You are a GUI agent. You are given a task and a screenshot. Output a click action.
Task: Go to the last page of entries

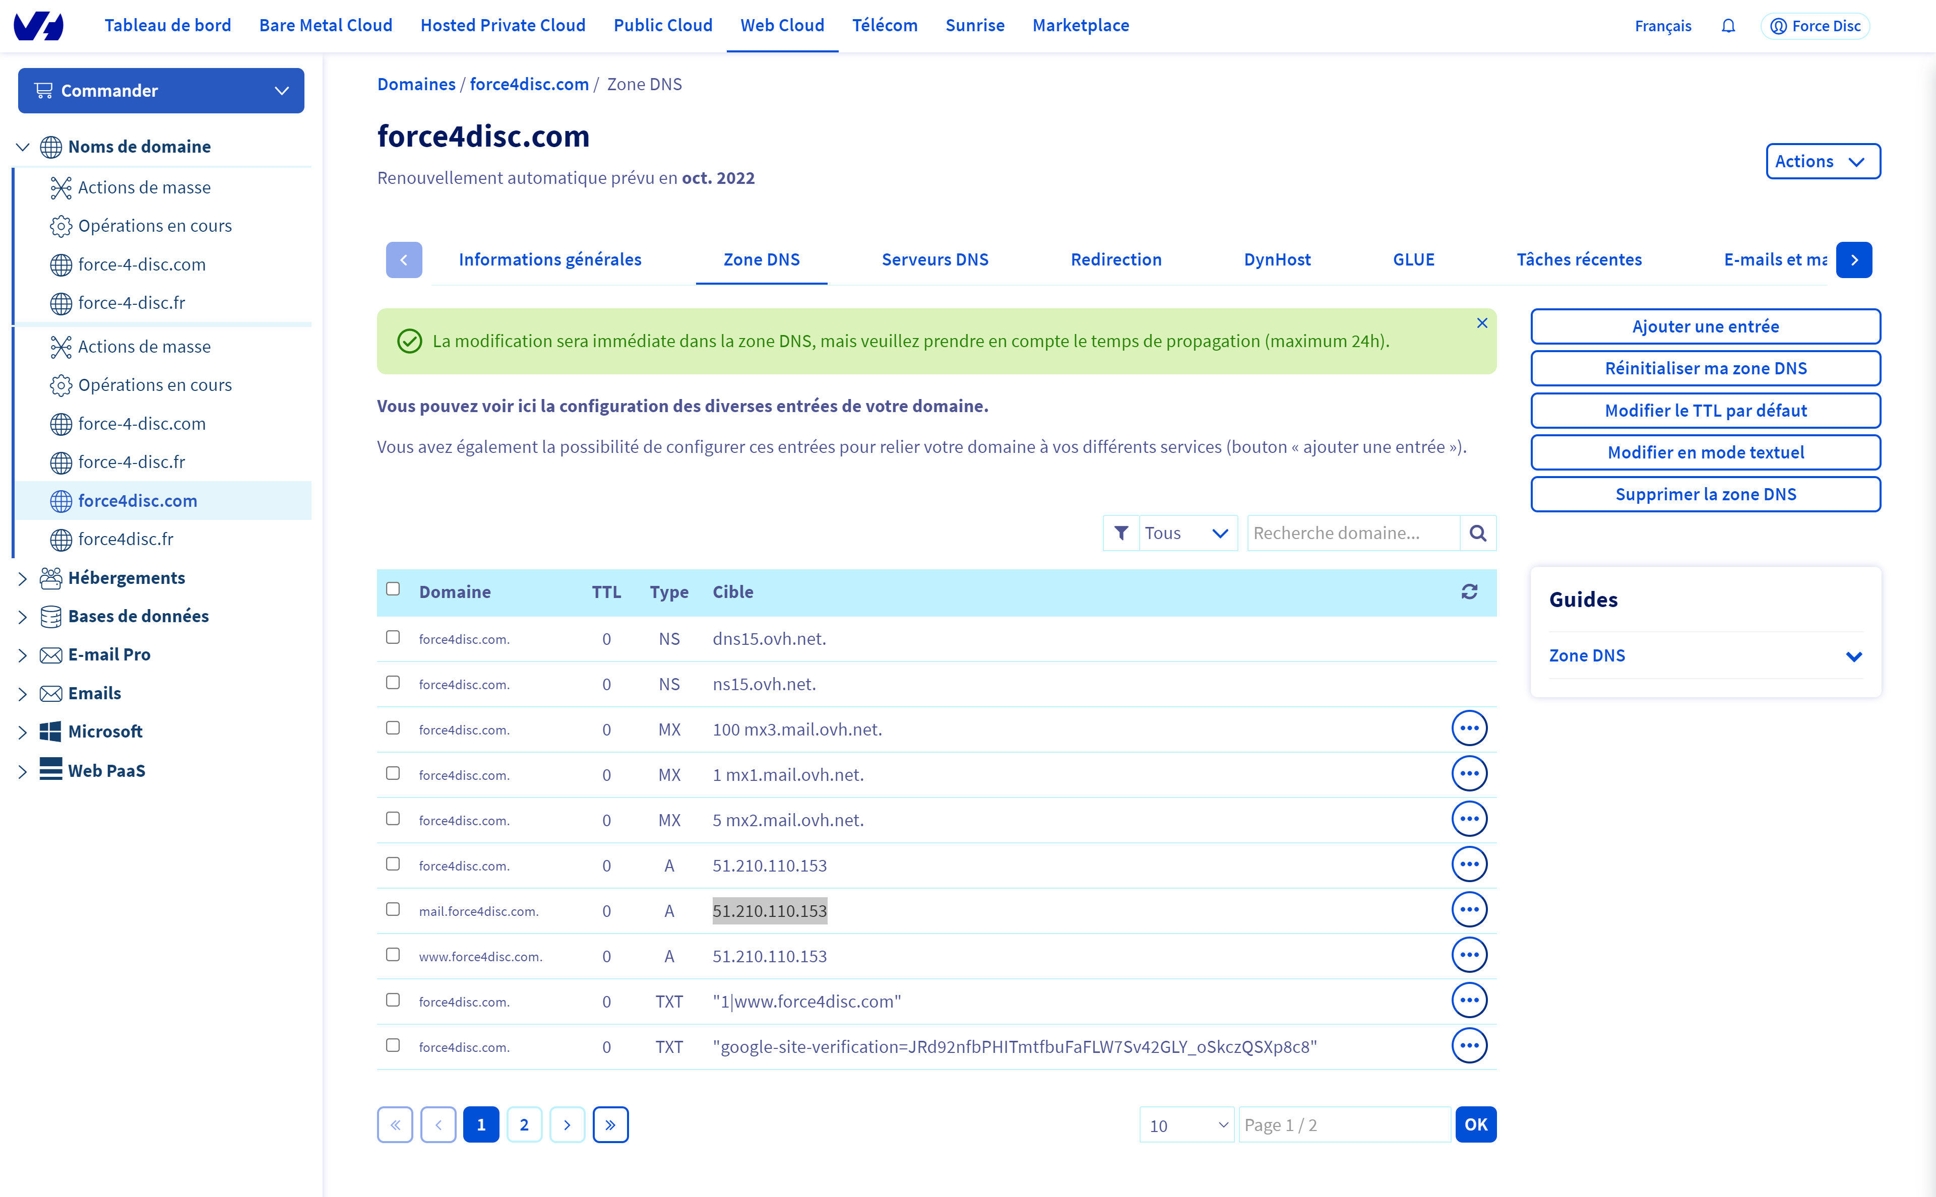pyautogui.click(x=610, y=1124)
